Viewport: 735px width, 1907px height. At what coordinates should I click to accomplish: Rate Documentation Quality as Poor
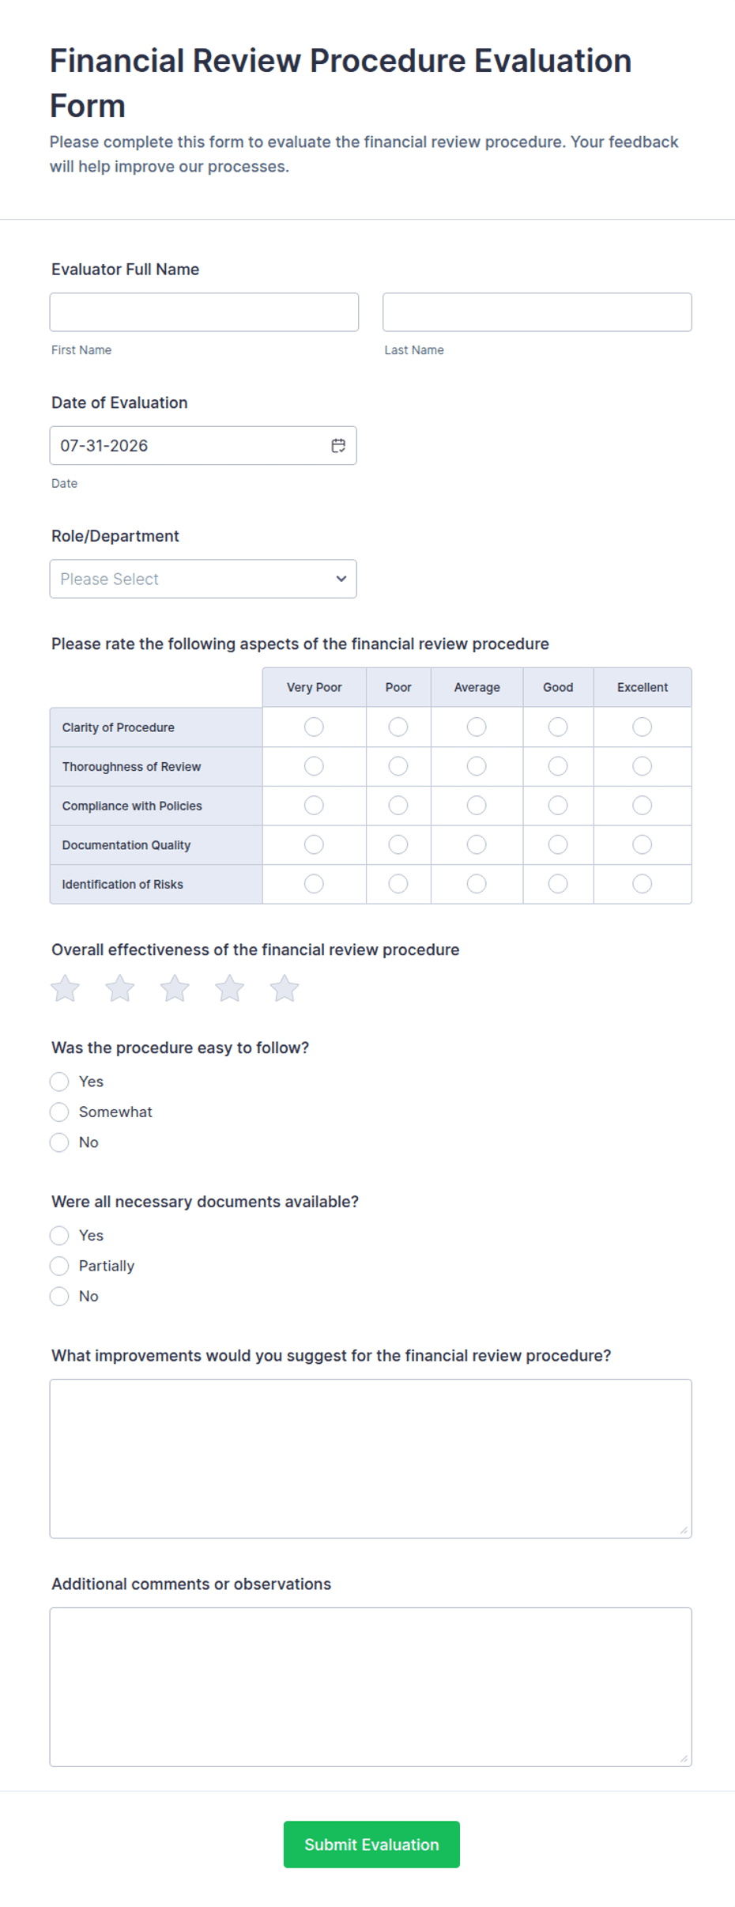click(x=398, y=844)
